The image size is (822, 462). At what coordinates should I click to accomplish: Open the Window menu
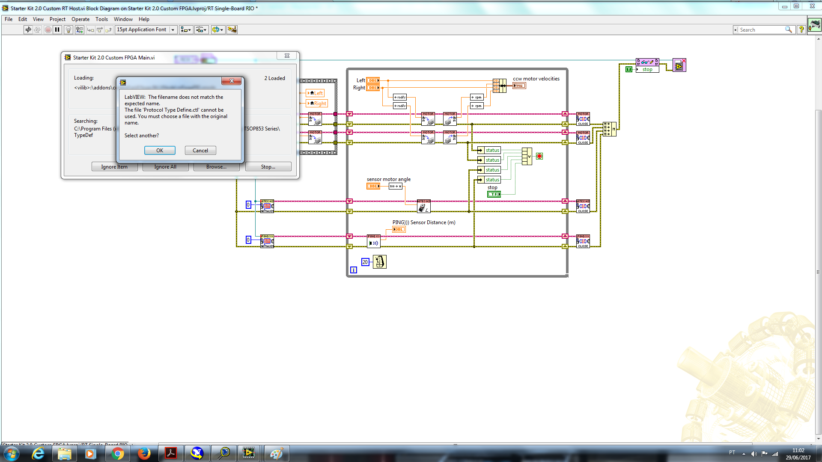click(123, 19)
